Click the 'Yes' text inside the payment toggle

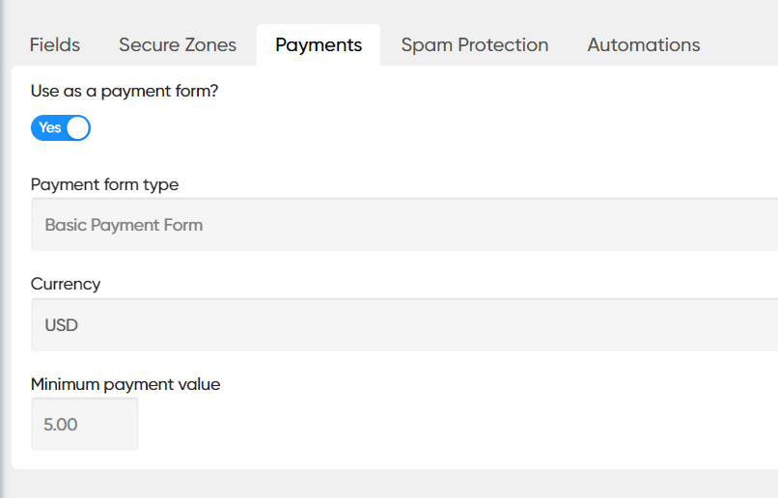pos(49,127)
